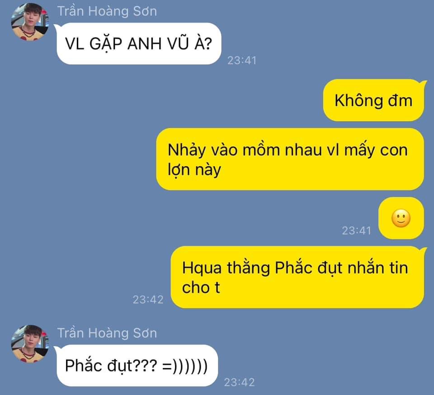Click 'cho t' text in the yellow bubble
This screenshot has height=395, width=434.
click(201, 287)
